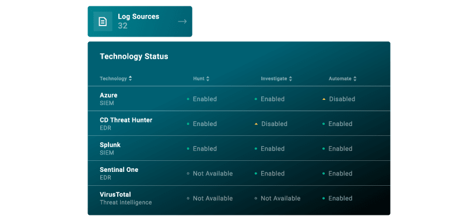Click the Log Sources count 32
Viewport: 460px width, 223px height.
click(122, 26)
